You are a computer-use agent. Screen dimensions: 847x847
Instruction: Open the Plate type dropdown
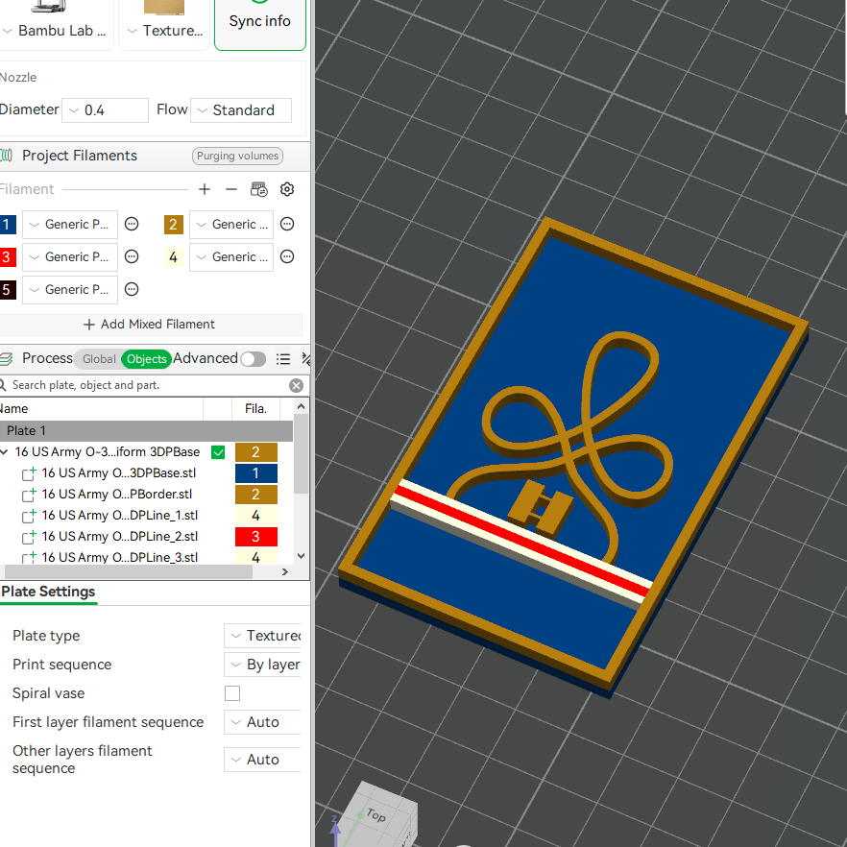pyautogui.click(x=262, y=636)
